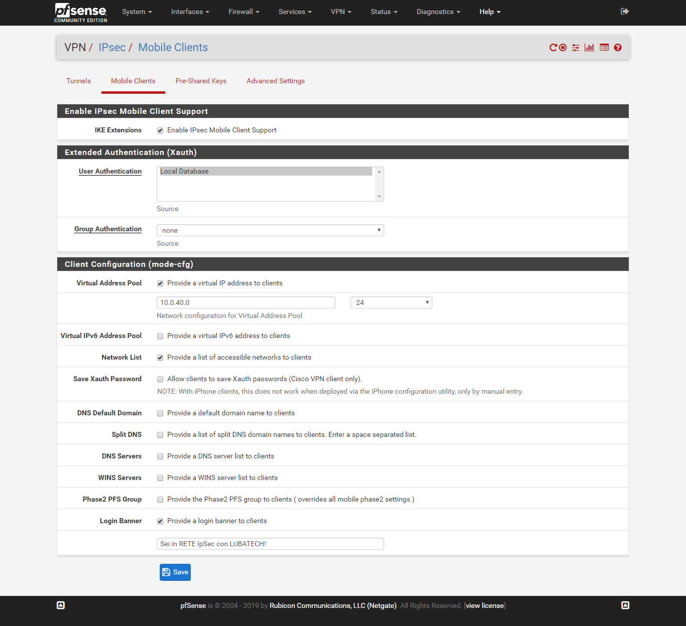The image size is (686, 626).
Task: Expand the Services menu
Action: pos(295,12)
